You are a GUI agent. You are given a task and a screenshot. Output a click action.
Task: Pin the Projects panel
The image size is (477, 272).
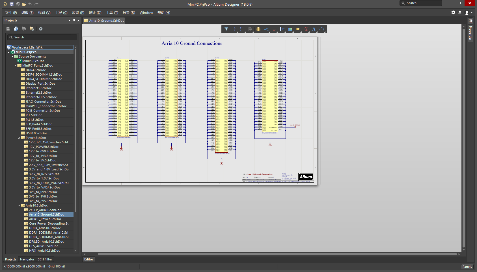point(74,20)
